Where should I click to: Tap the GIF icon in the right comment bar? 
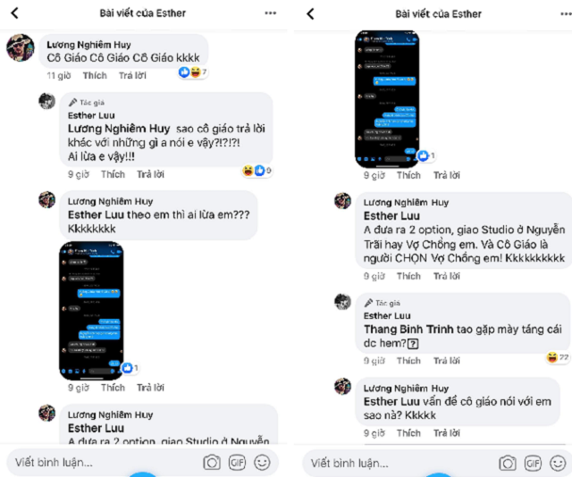pyautogui.click(x=533, y=463)
